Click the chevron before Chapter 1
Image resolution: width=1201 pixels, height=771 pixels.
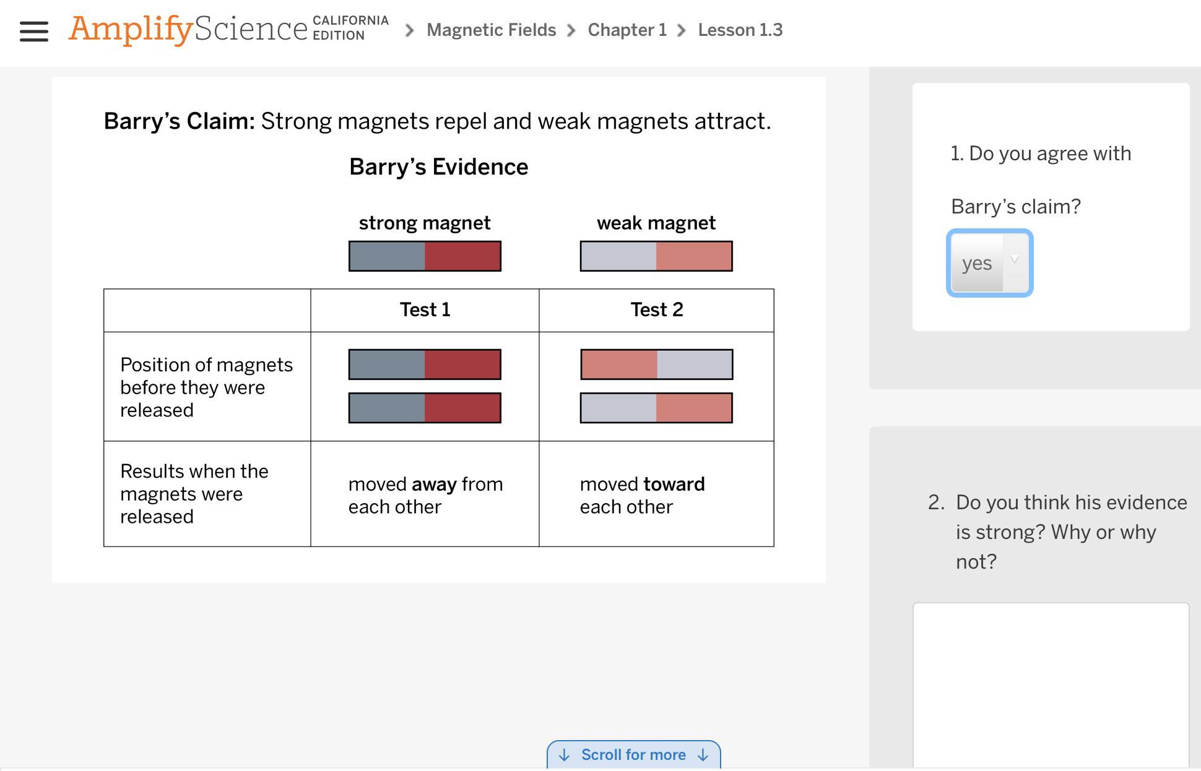pos(571,30)
